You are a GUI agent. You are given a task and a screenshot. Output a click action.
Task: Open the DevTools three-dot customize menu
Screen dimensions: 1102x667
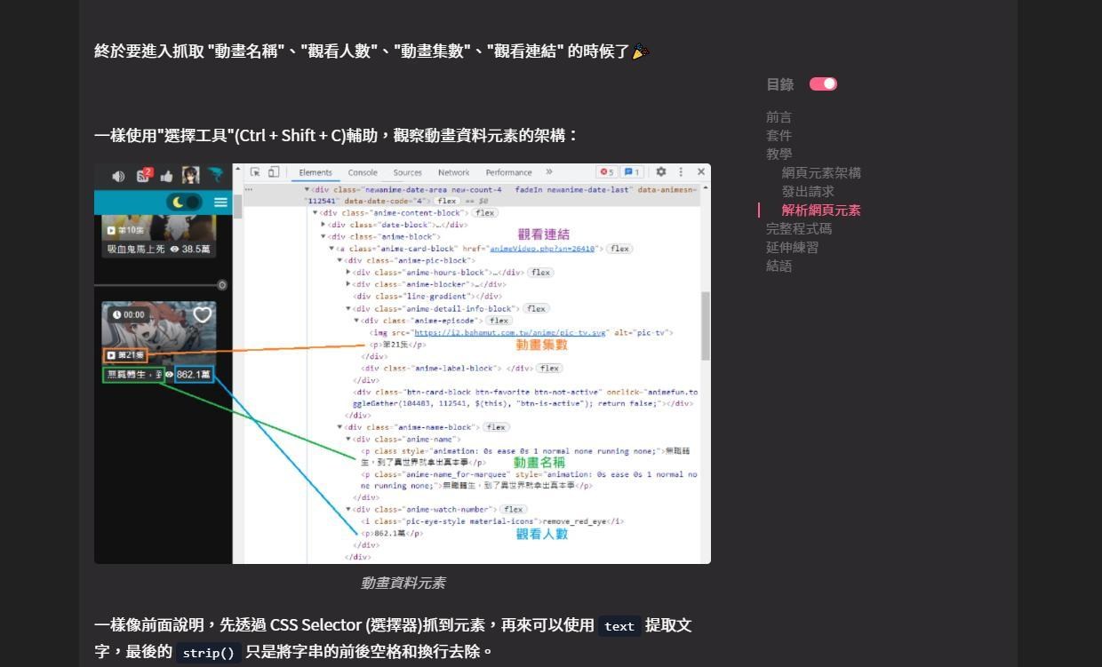pos(680,172)
